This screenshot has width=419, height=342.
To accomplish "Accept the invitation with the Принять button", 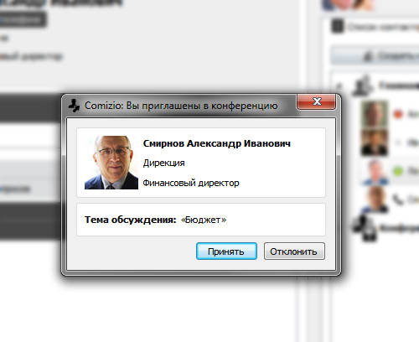I will (x=226, y=251).
